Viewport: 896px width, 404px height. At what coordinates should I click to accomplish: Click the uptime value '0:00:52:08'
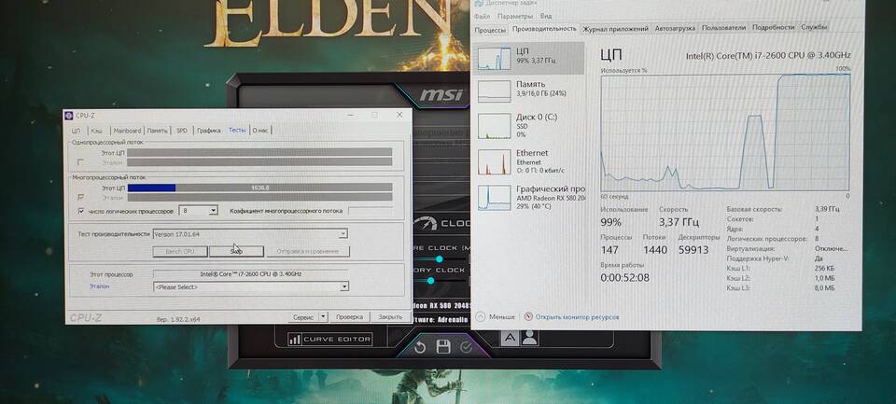click(624, 278)
